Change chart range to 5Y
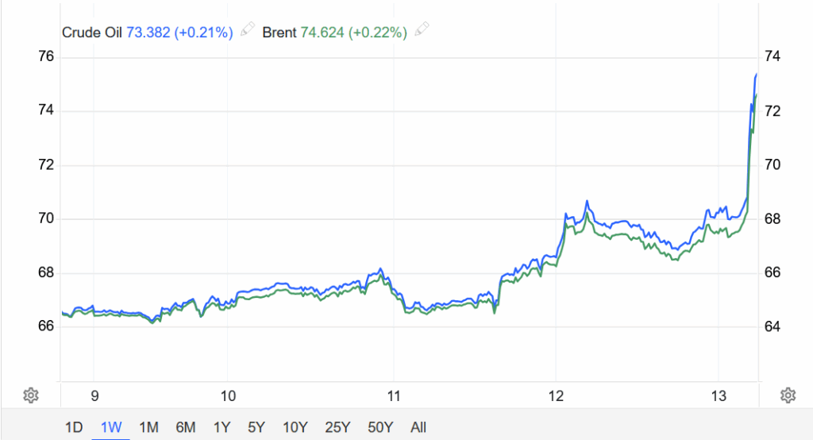This screenshot has height=440, width=813. click(x=256, y=427)
